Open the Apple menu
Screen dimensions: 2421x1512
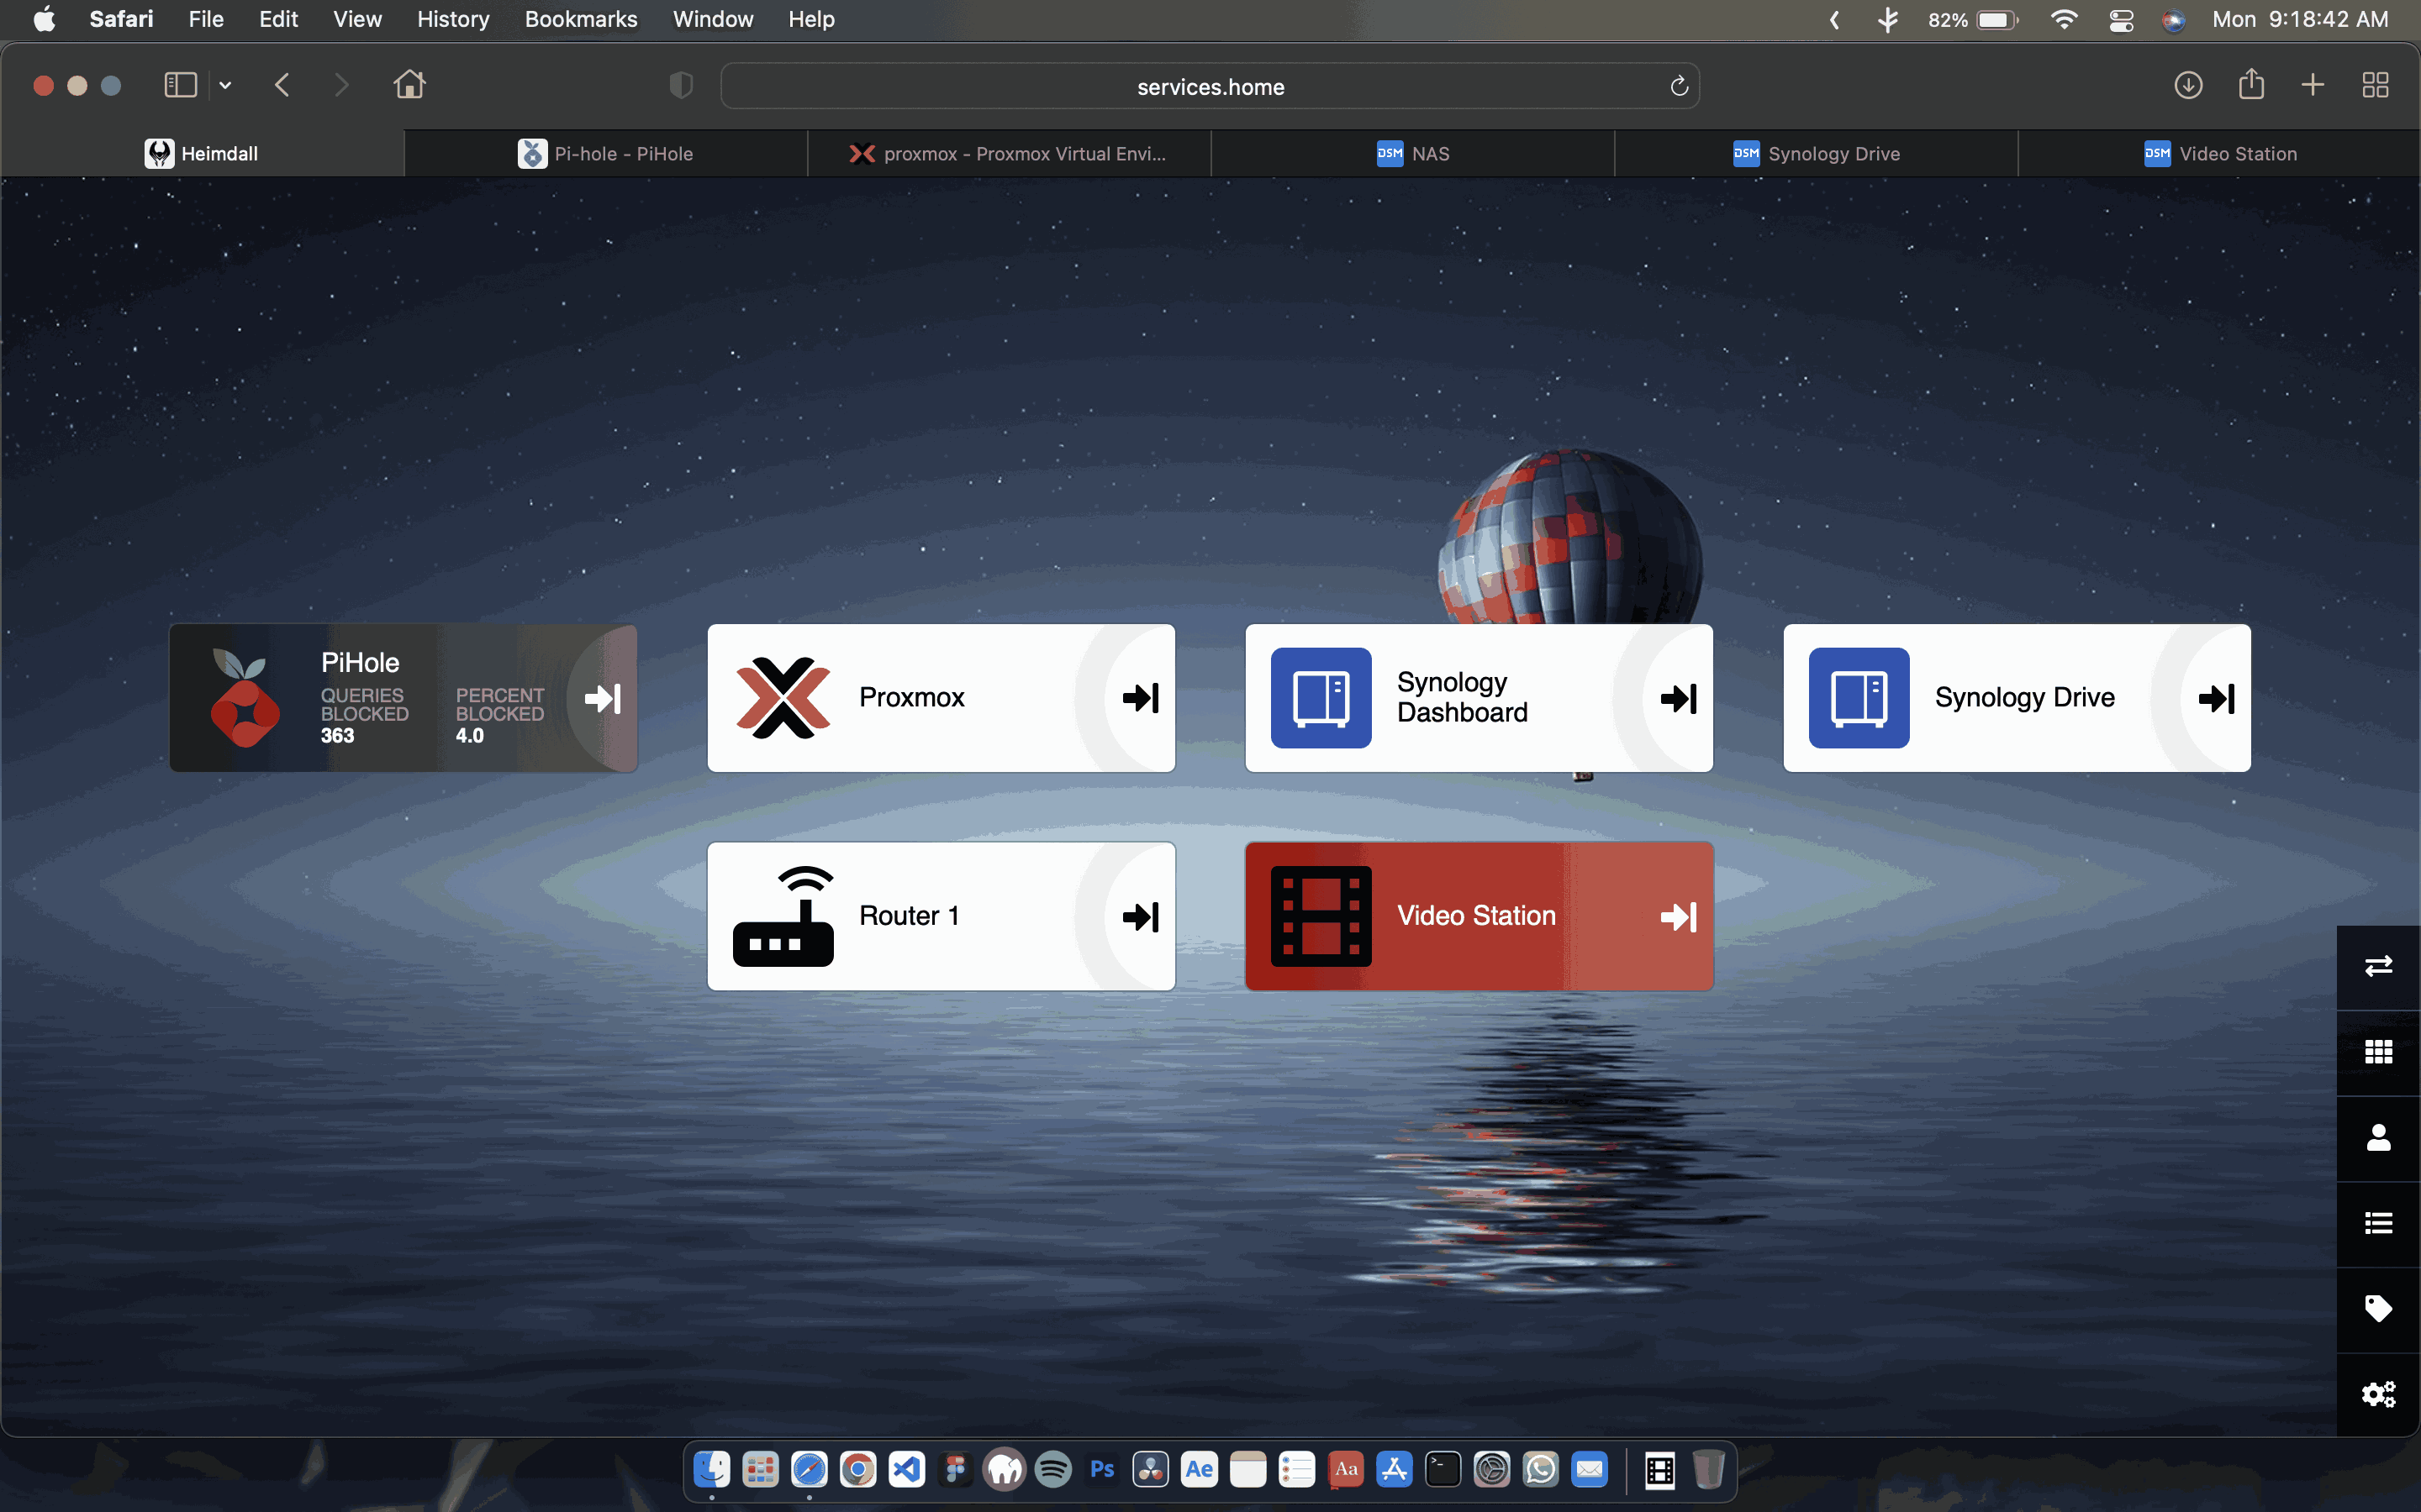coord(44,19)
